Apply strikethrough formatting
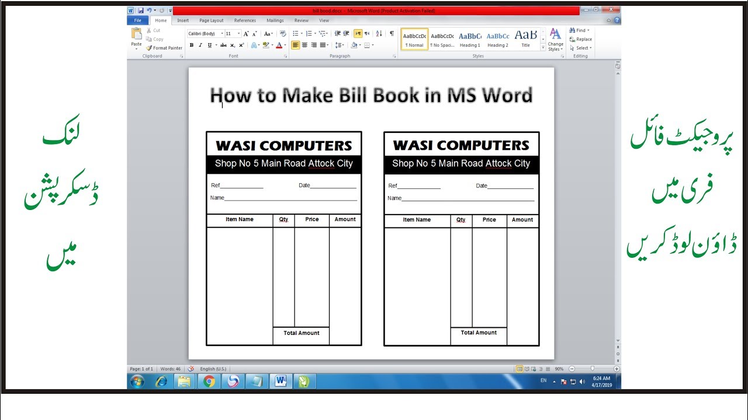Viewport: 748px width, 420px height. coord(223,45)
